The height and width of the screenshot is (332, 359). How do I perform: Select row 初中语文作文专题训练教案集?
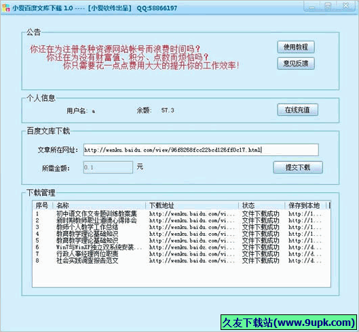[x=181, y=214]
